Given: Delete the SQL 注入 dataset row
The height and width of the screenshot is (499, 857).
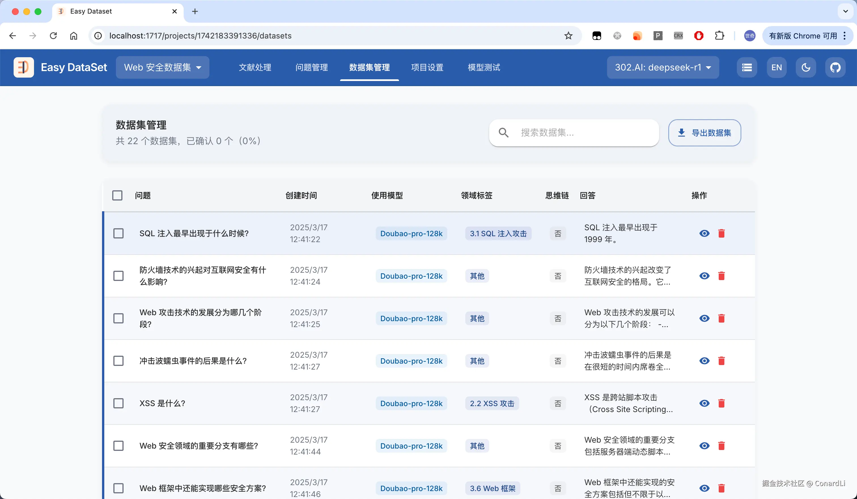Looking at the screenshot, I should tap(721, 234).
